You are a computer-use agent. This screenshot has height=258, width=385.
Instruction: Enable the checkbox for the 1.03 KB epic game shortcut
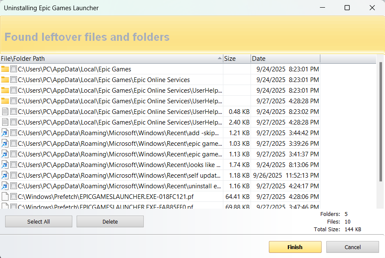[14, 144]
